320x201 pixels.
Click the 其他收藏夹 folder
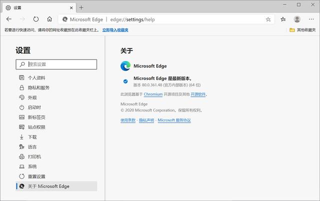tap(302, 30)
